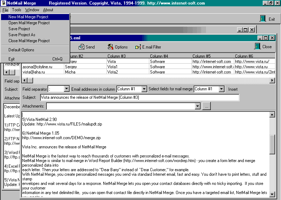The image size is (281, 200).
Task: Select cell Vista2
Action: click(x=128, y=72)
